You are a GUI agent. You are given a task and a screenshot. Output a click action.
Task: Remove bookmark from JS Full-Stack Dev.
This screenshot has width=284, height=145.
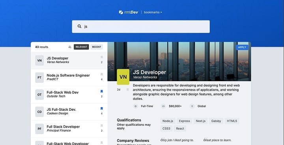[102, 109]
